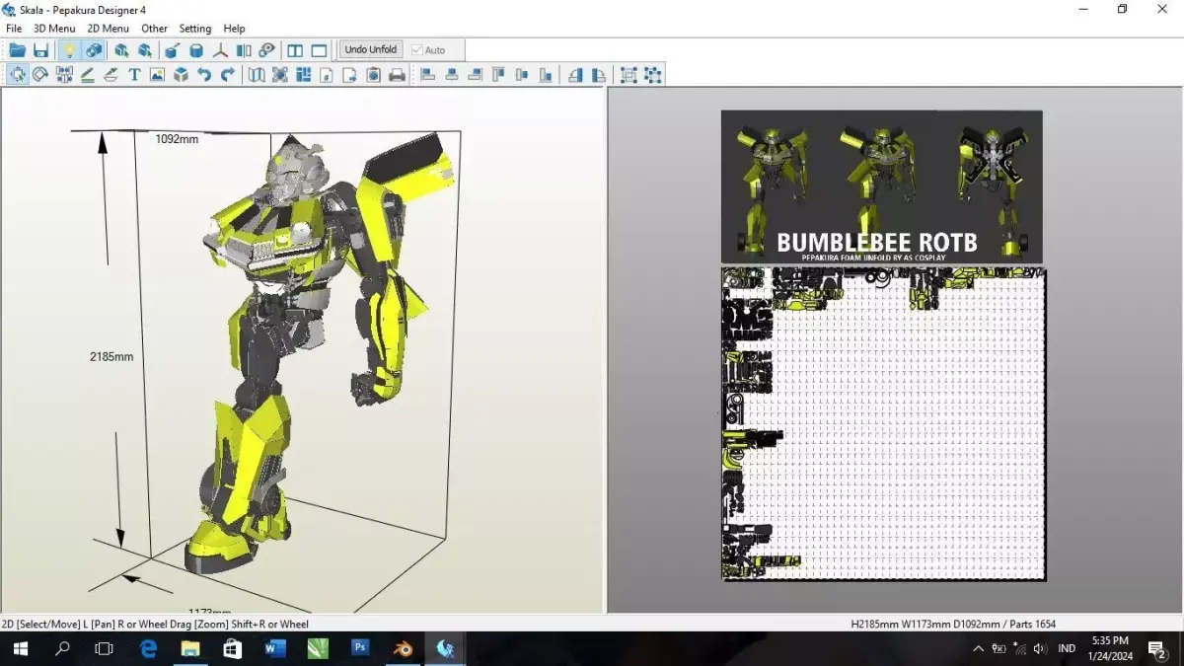
Task: Click the IND input language indicator
Action: (1067, 648)
